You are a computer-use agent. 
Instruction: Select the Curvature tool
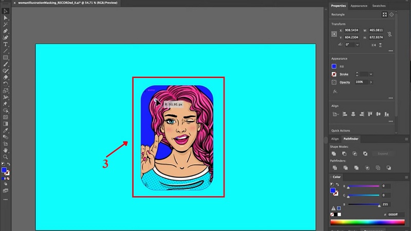tap(6, 37)
